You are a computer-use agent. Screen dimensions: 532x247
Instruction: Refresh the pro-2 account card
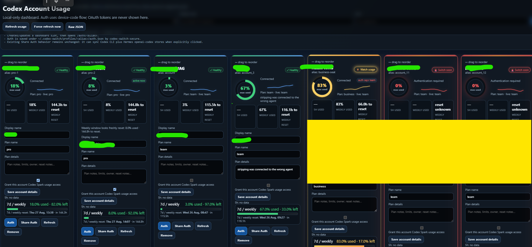pyautogui.click(x=126, y=231)
